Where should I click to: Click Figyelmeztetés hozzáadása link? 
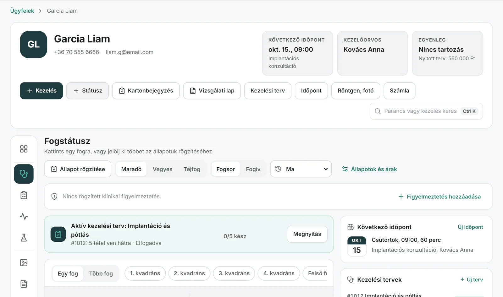tap(439, 197)
